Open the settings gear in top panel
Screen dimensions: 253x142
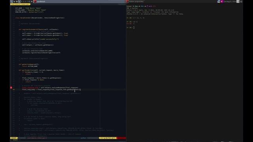[x=241, y=2]
